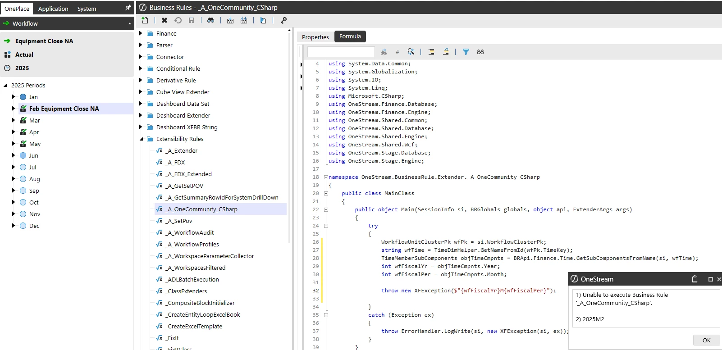This screenshot has height=350, width=722.
Task: Collapse the namespace code fold at line 18
Action: [326, 177]
